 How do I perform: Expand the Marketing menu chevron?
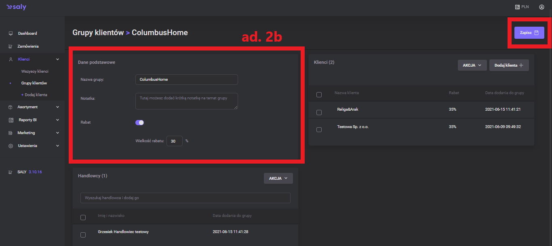(57, 133)
